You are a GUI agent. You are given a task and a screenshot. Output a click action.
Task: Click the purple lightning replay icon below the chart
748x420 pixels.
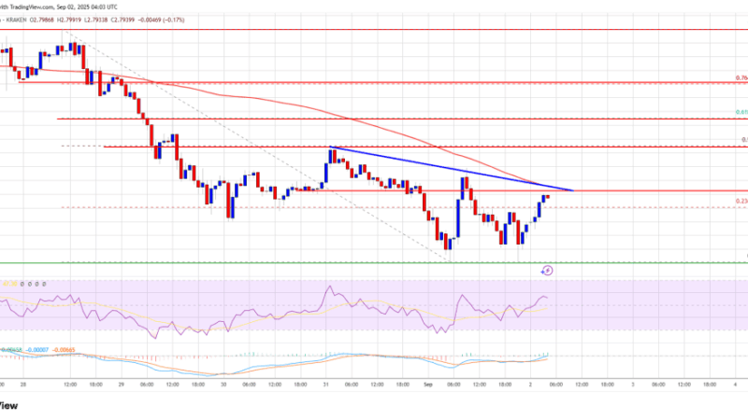[547, 271]
